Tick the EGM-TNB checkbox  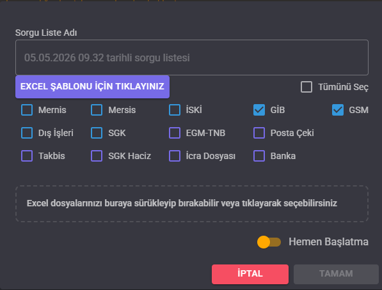[175, 133]
